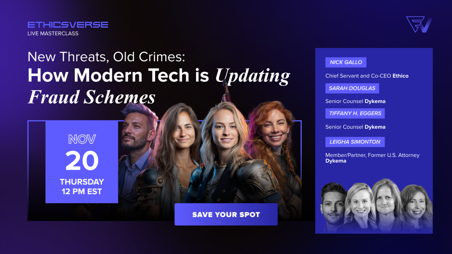Click the 'New Threats, Old Crimes:' heading
452x254 pixels.
(106, 57)
